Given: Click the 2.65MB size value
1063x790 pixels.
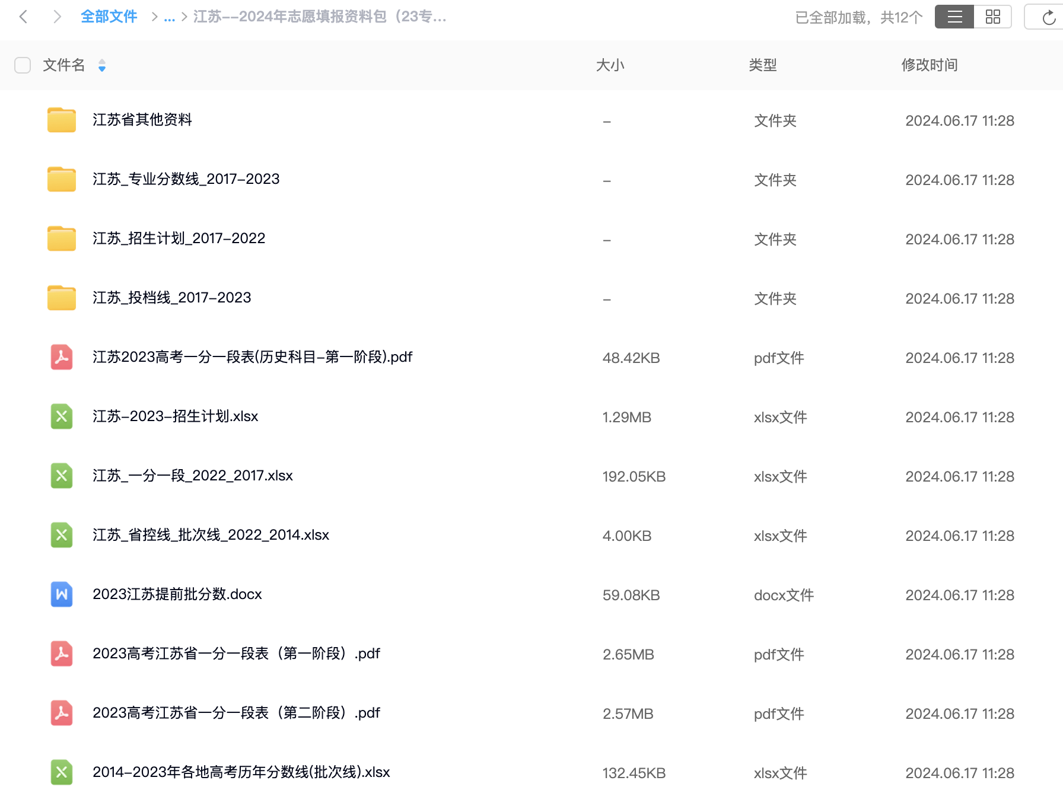Looking at the screenshot, I should (x=628, y=655).
